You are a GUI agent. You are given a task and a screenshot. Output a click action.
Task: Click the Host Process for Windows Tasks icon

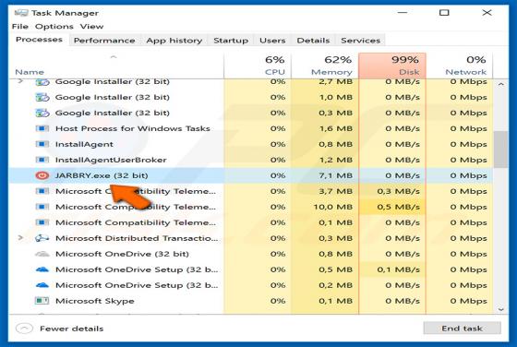pos(42,128)
